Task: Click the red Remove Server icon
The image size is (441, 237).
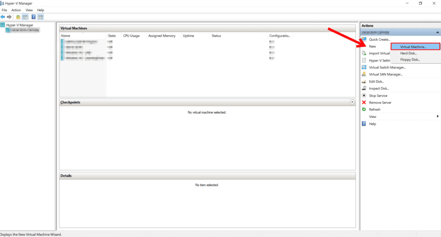Action: pos(364,102)
